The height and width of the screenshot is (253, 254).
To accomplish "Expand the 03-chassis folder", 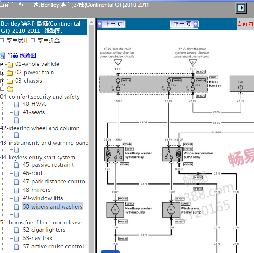I will 2,81.
